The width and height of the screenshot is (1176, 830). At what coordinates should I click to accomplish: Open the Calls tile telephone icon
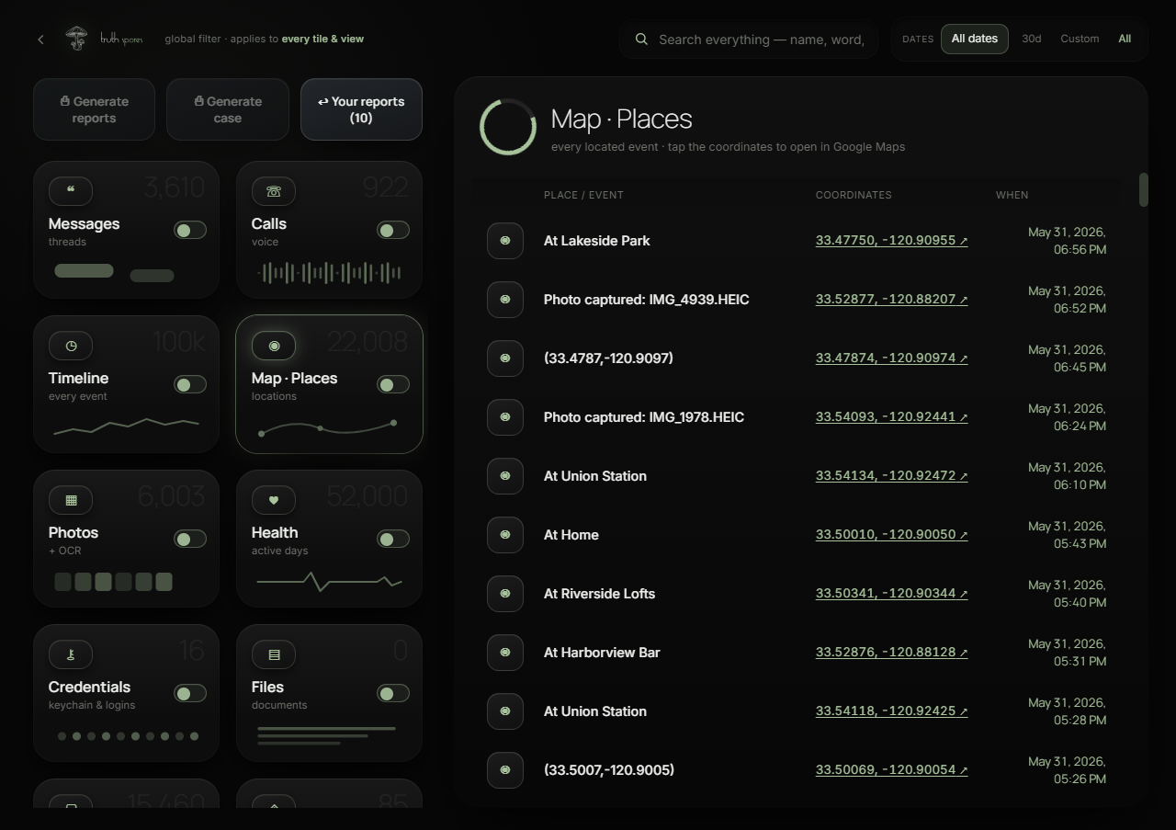click(274, 191)
